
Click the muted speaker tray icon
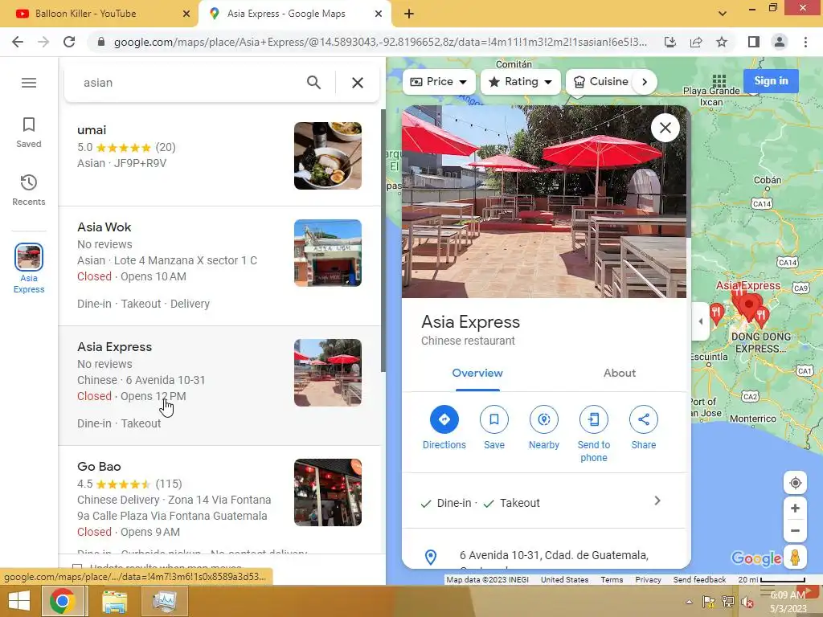point(747,603)
